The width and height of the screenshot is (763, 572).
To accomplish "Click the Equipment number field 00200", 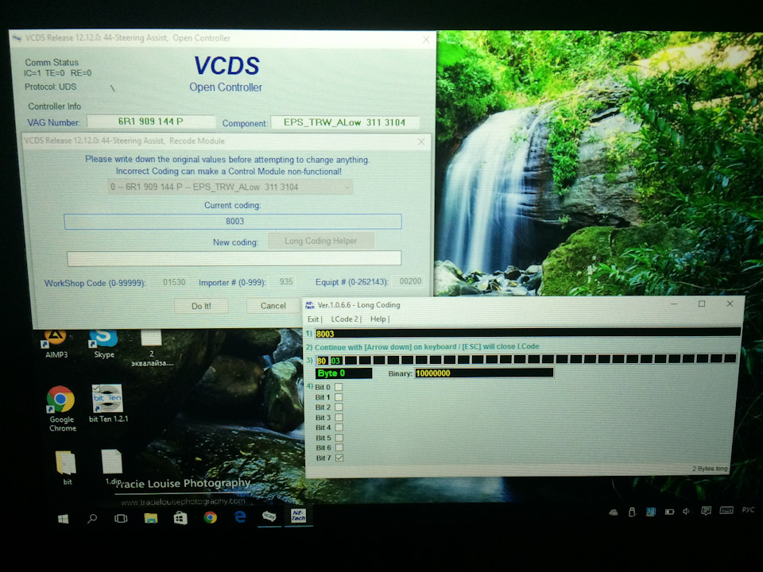I will (x=410, y=281).
